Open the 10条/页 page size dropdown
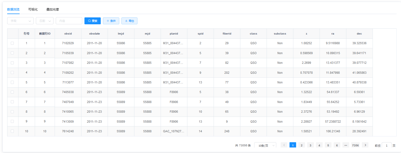The image size is (401, 153). click(x=265, y=145)
